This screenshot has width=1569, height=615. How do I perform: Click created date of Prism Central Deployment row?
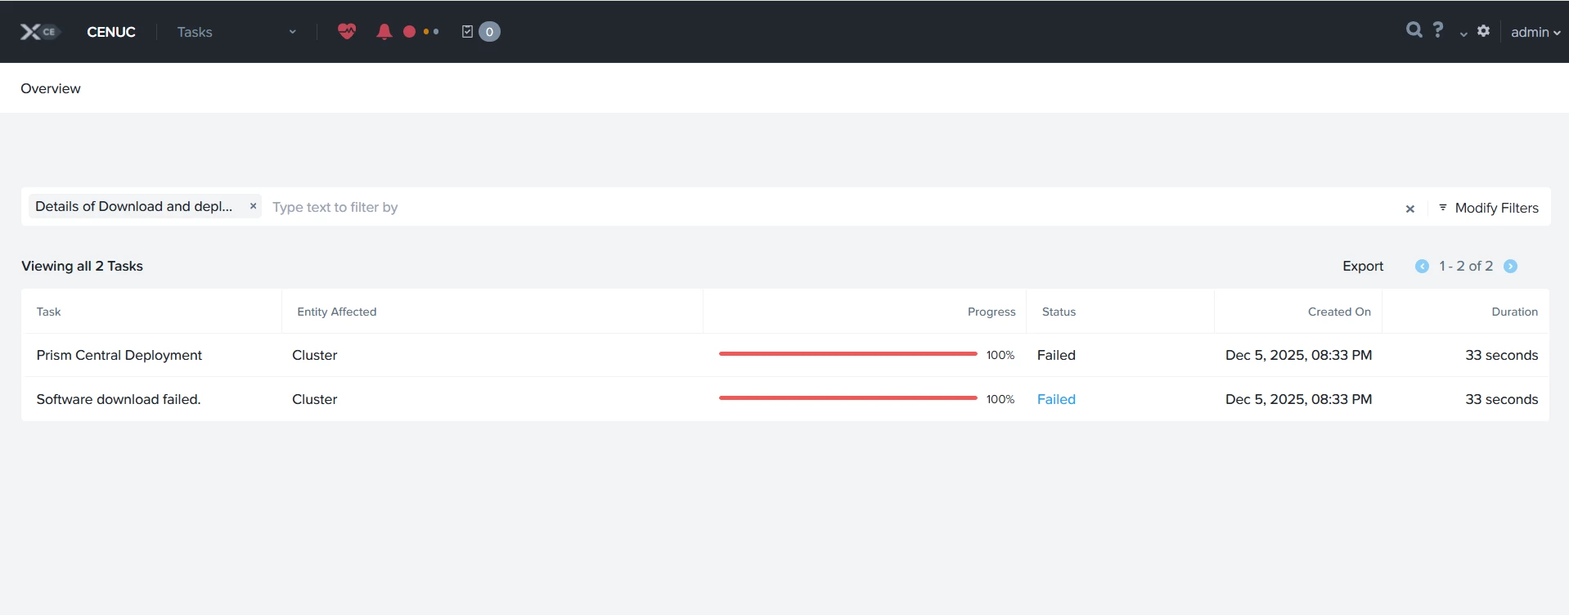1298,355
